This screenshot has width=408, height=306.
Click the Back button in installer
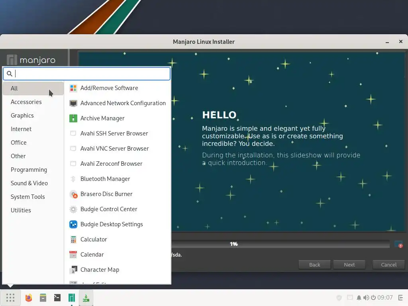(x=315, y=265)
